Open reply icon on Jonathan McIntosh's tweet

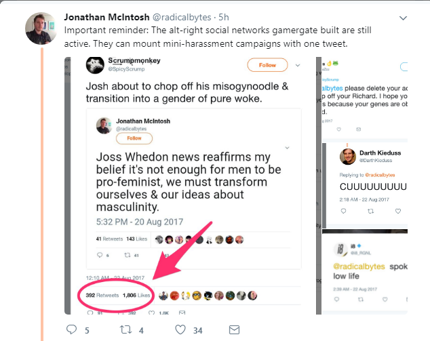[x=72, y=329]
